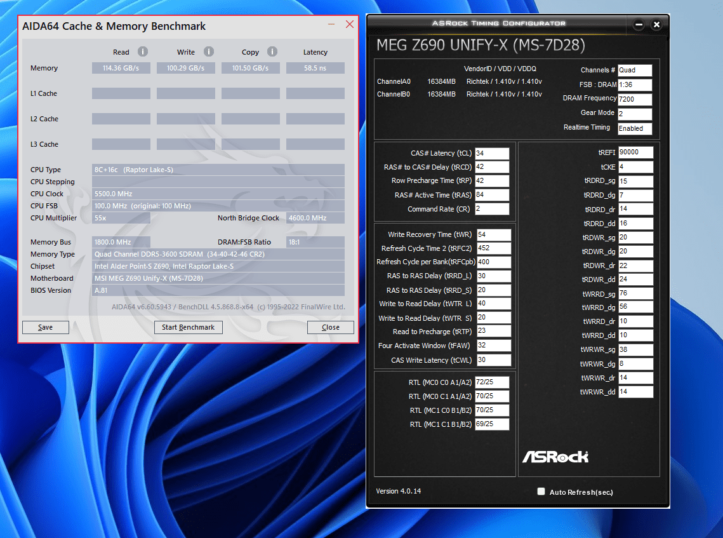
Task: Click the Memory Latency result 58.5 ns
Action: (x=315, y=68)
